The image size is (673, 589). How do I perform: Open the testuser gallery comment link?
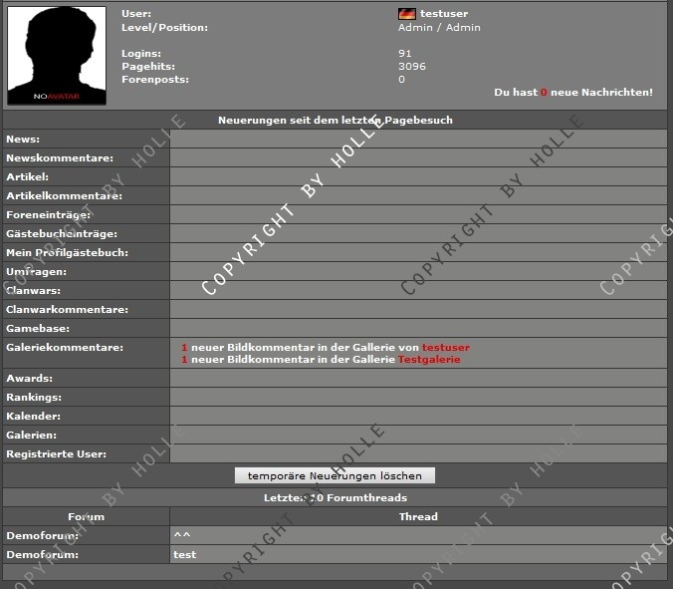446,347
